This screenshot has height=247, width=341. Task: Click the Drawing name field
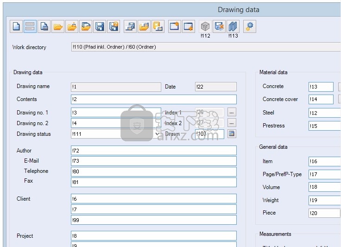click(116, 87)
